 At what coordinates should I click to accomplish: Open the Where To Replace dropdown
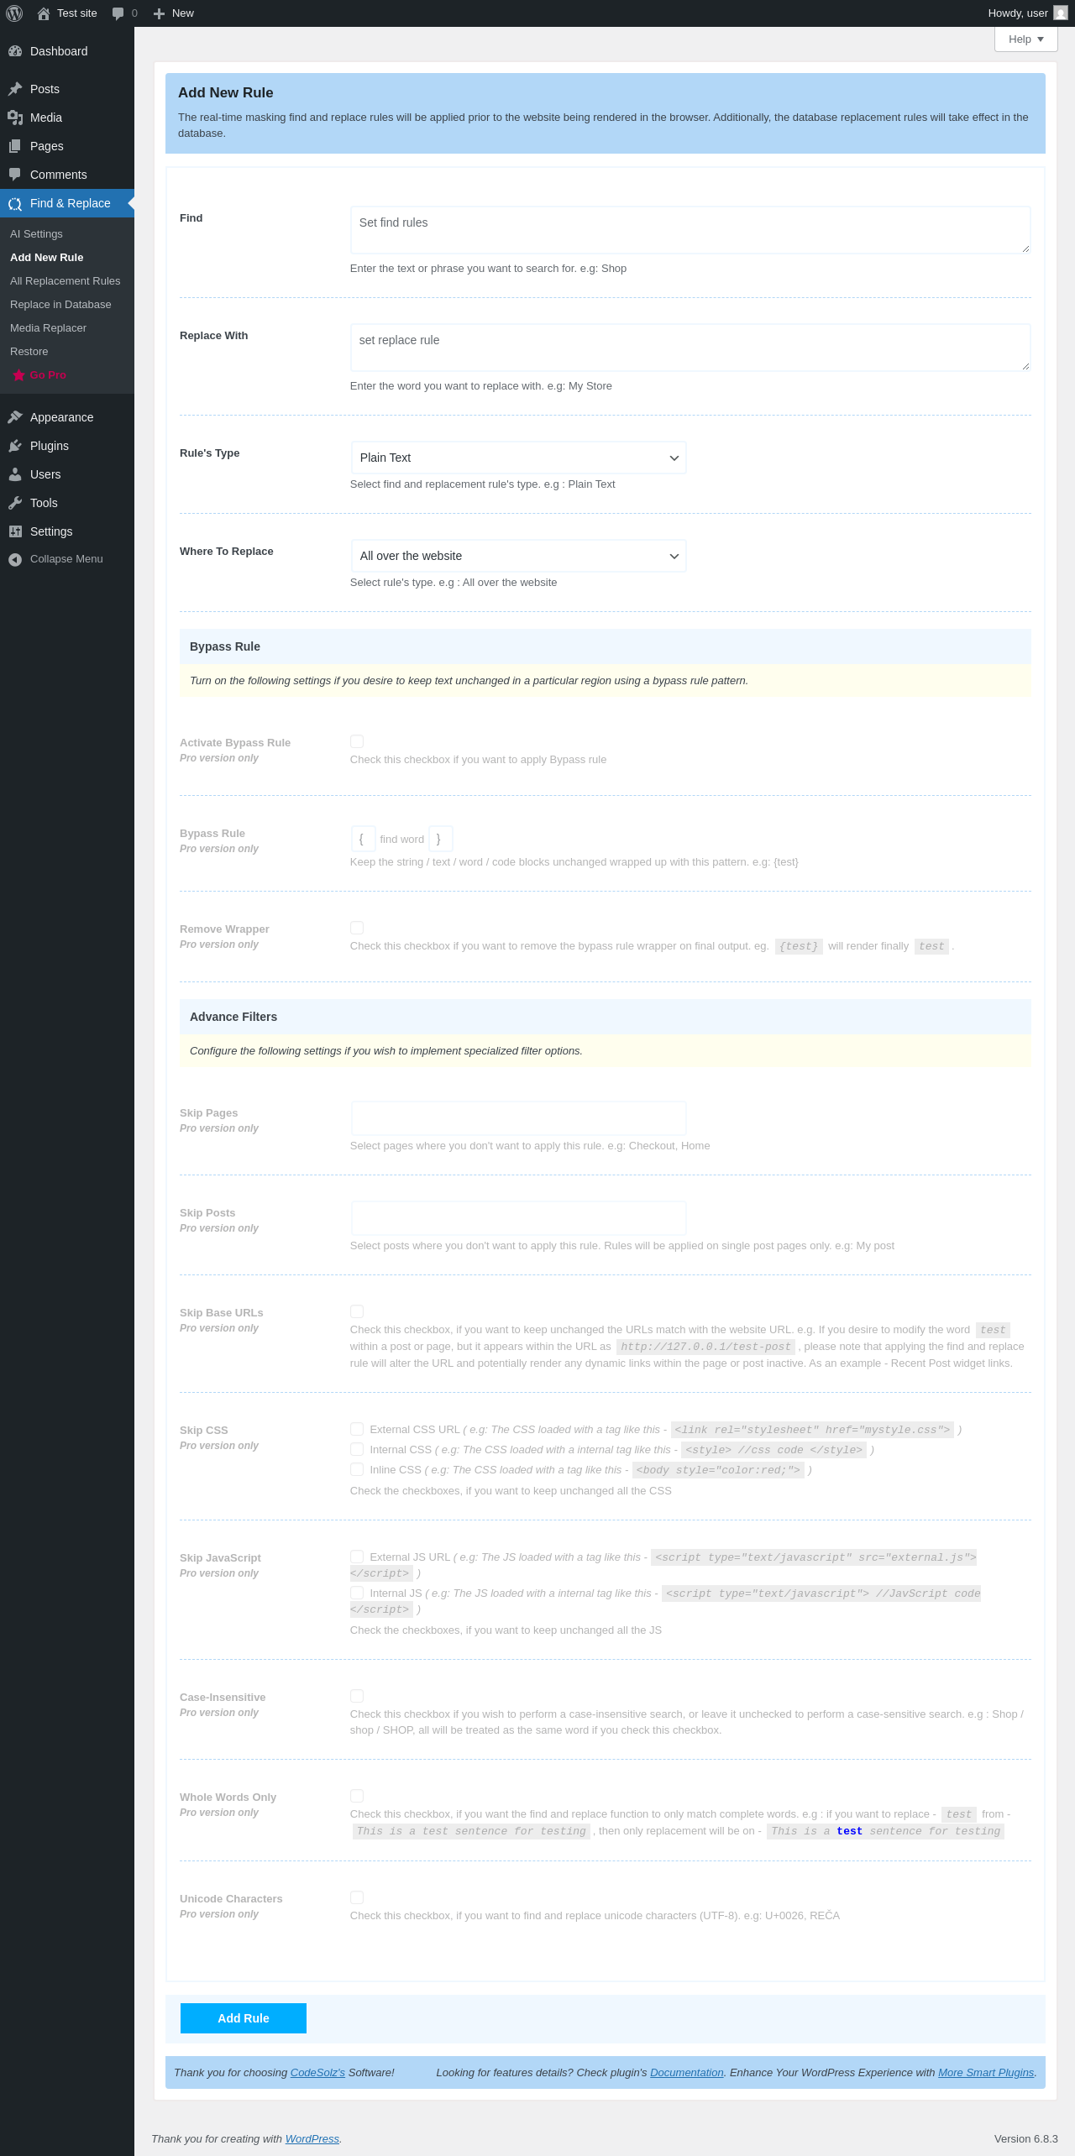tap(518, 556)
